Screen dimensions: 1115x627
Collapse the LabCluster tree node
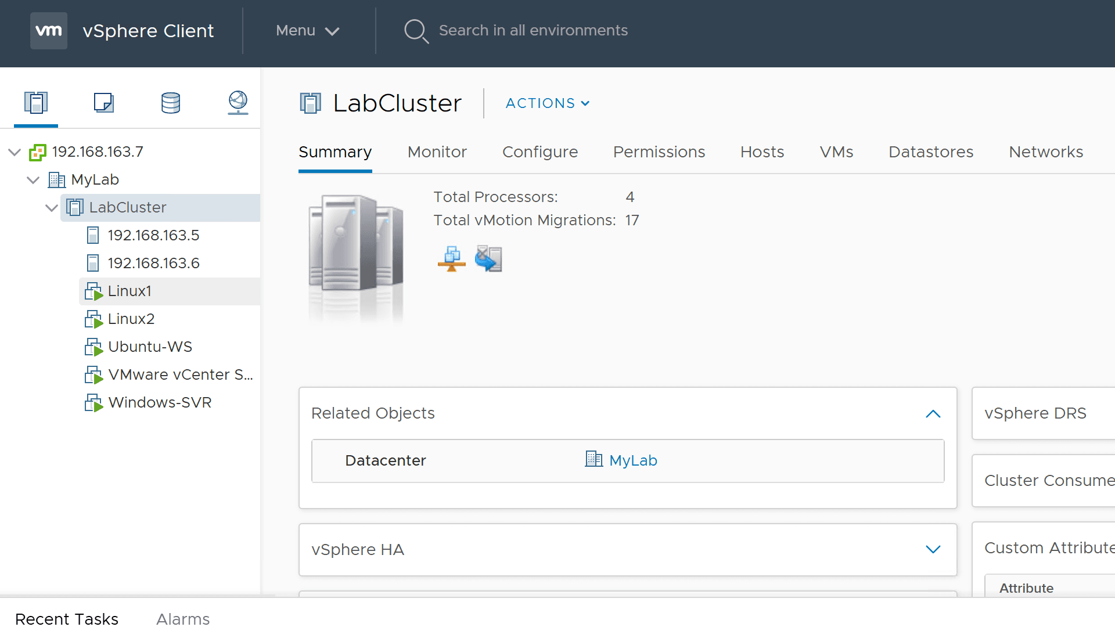(52, 208)
